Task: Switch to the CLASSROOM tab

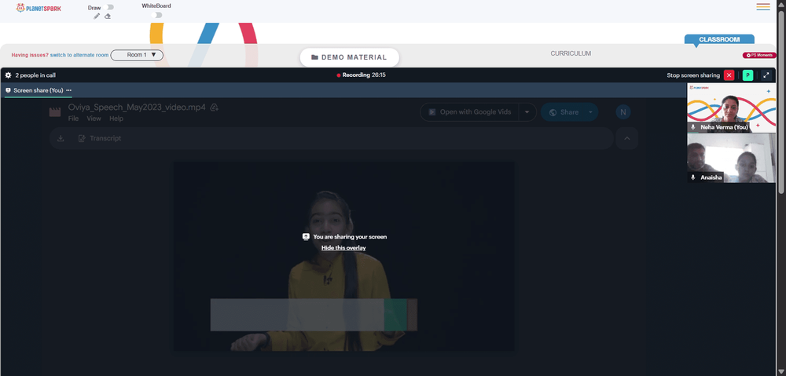Action: tap(719, 39)
